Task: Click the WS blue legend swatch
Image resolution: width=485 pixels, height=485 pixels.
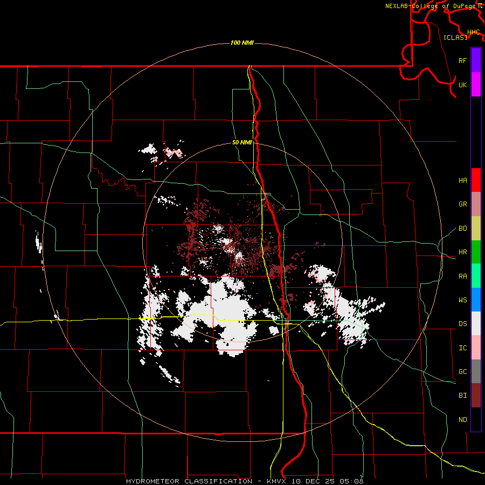Action: [476, 300]
